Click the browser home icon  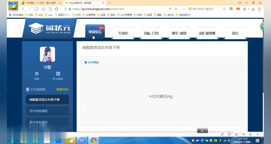click(43, 9)
